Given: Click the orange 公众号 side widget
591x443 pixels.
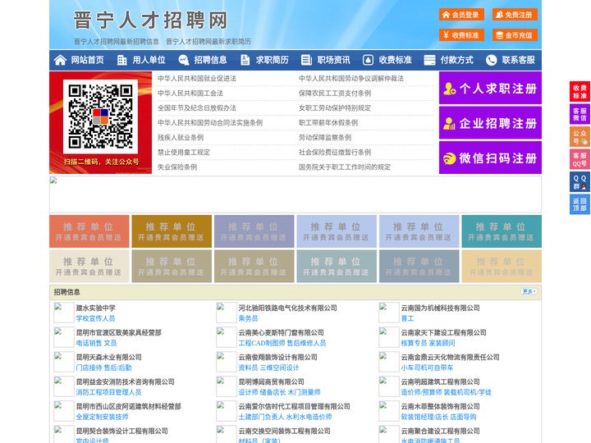Looking at the screenshot, I should (x=580, y=137).
